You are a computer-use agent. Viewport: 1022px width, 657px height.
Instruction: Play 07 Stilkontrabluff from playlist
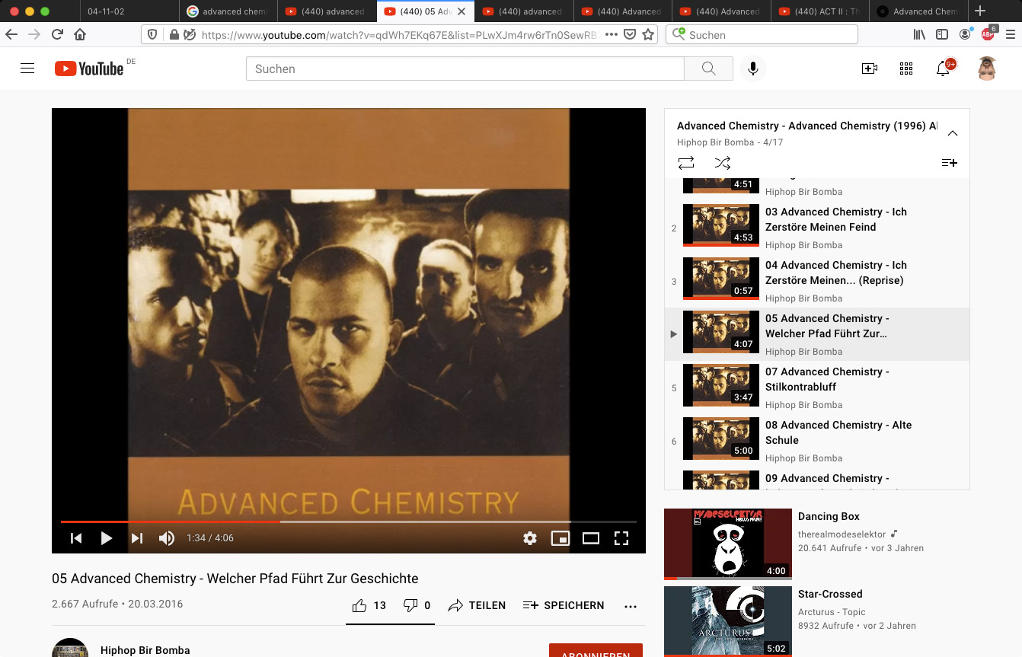click(x=816, y=388)
